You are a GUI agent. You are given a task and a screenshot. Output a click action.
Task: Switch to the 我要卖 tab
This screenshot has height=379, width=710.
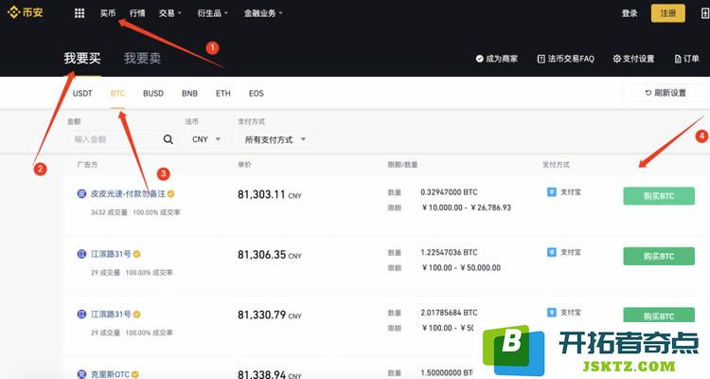tap(142, 58)
